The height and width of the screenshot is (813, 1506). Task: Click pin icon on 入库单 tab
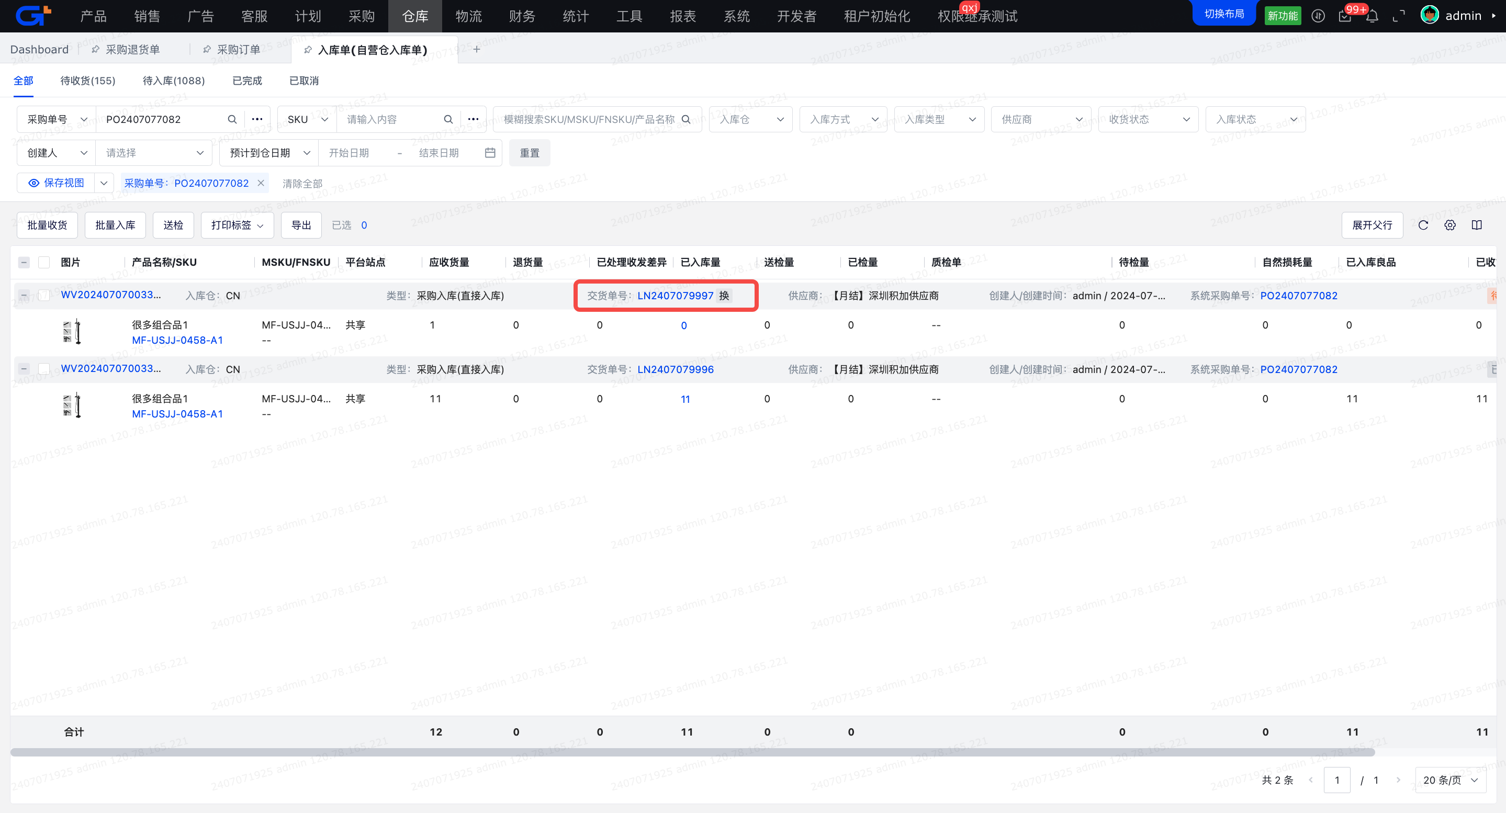tap(308, 50)
